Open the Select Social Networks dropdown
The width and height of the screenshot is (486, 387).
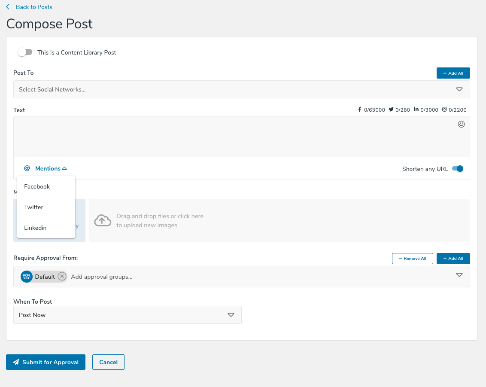241,89
